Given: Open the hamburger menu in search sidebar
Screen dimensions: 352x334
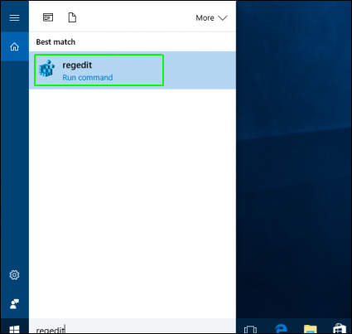Looking at the screenshot, I should 14,18.
